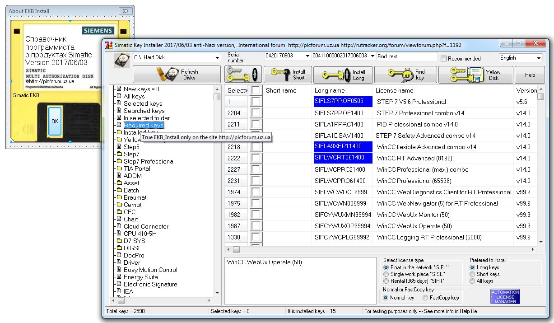
Task: Select Required keys in the tree
Action: pyautogui.click(x=144, y=125)
